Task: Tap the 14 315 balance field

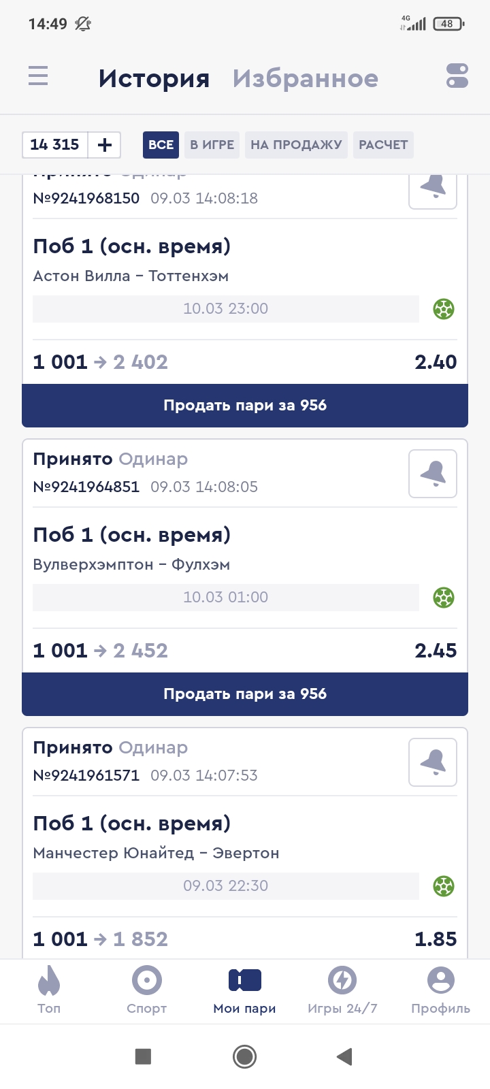Action: [55, 145]
